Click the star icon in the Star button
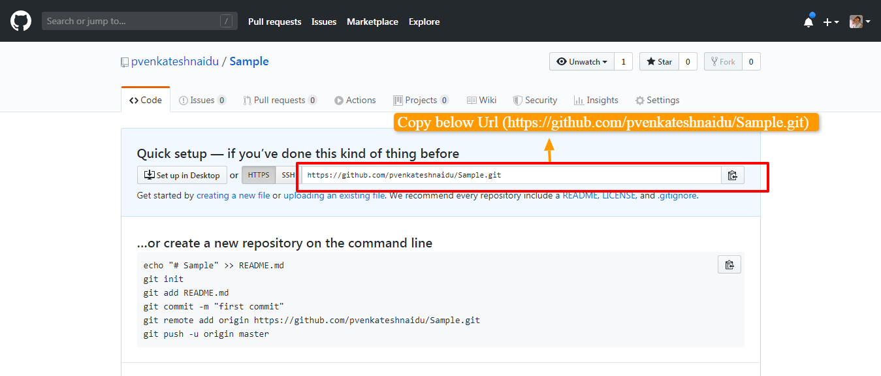 [651, 61]
